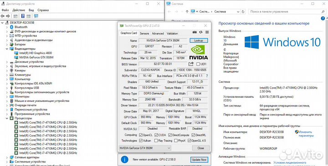Viewport: 328px width, 166px height.
Task: Click the NVIDIA logo in GPU-Z
Action: [199, 52]
